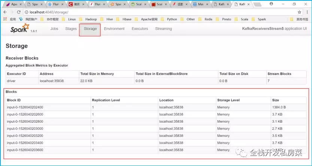Click the Spark logo
Image resolution: width=312 pixels, height=166 pixels.
pyautogui.click(x=20, y=28)
